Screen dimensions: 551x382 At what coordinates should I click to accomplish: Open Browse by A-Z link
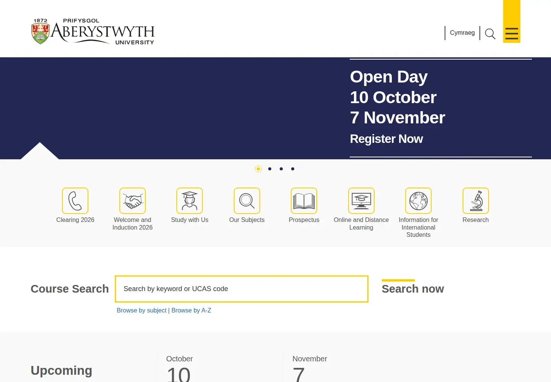tap(191, 311)
